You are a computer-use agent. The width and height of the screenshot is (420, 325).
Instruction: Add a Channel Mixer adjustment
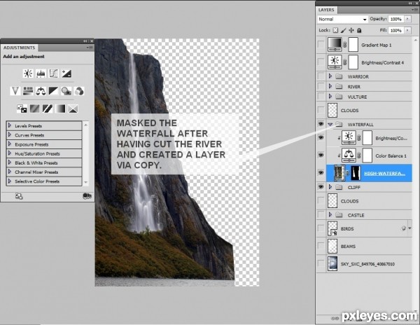(79, 91)
